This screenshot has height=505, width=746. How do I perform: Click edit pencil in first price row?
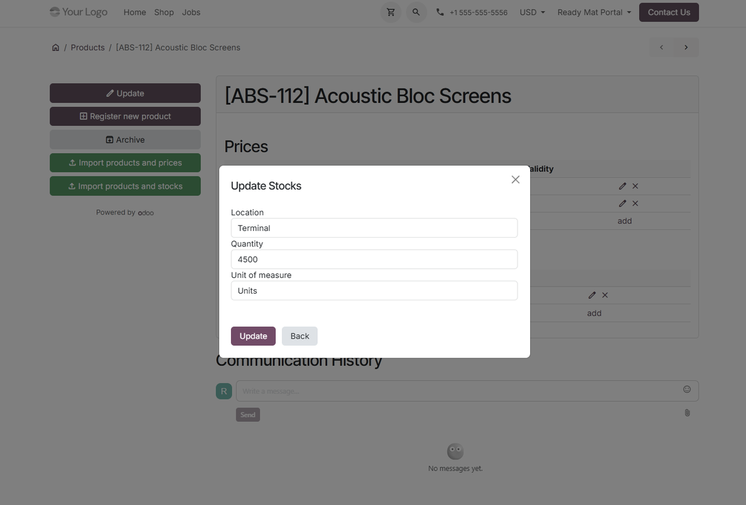pyautogui.click(x=623, y=186)
